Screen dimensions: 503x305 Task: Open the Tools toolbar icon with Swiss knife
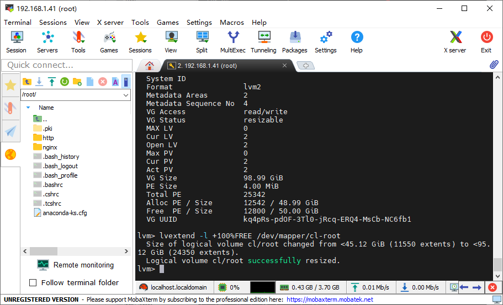pyautogui.click(x=78, y=42)
